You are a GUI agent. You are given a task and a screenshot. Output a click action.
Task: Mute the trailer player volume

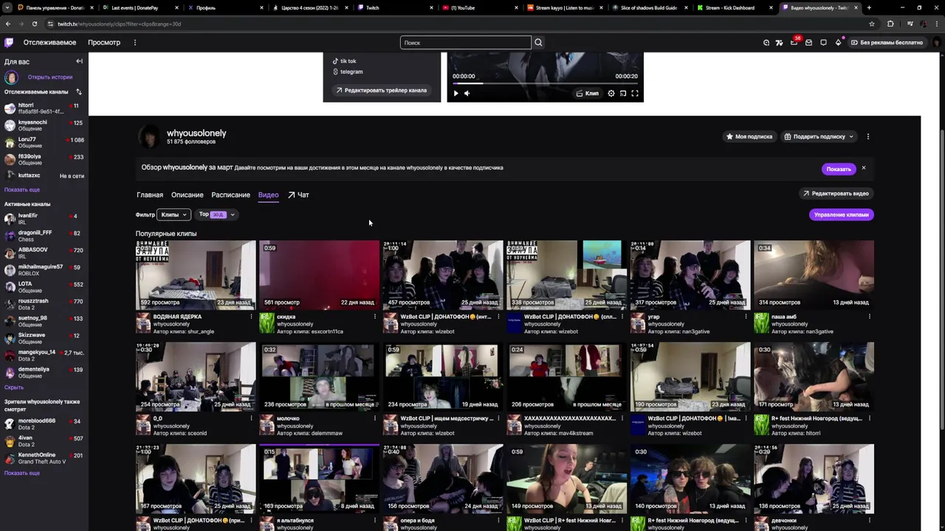point(467,94)
